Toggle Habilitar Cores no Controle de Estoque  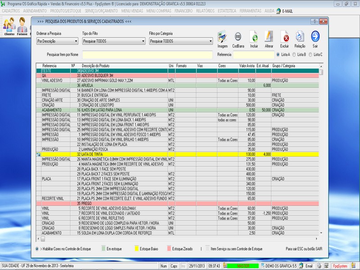(x=37, y=248)
